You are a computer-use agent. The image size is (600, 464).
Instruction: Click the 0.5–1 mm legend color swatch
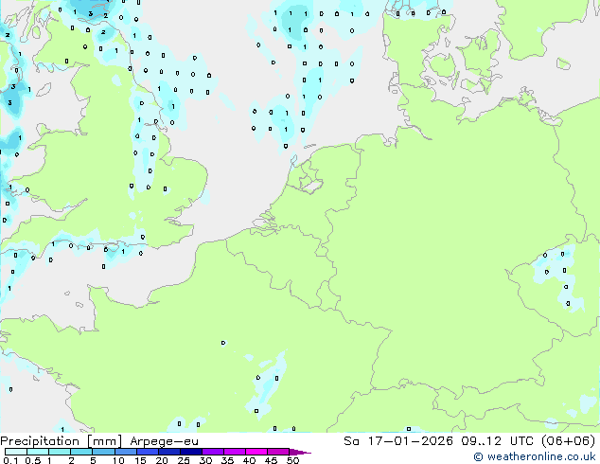point(38,452)
